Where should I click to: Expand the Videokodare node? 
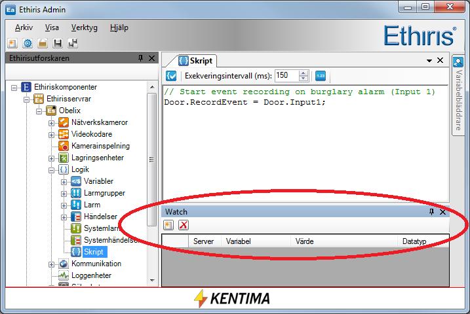tap(51, 135)
